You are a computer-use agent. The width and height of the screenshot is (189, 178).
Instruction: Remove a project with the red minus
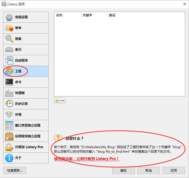62,100
